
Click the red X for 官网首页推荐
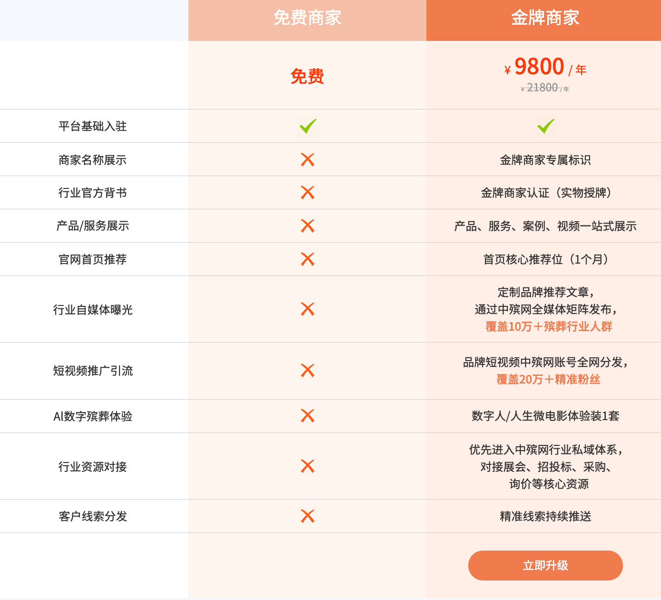[x=308, y=259]
